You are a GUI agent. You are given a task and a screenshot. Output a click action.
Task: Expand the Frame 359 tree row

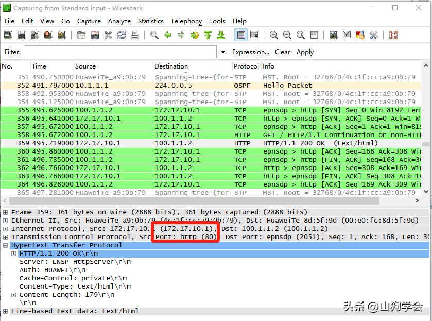6,212
